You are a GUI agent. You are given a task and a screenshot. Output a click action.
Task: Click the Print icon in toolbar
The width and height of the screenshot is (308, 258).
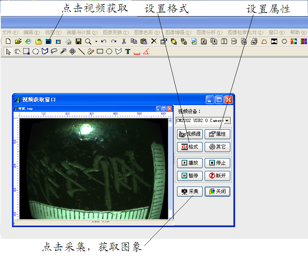[x=68, y=41]
